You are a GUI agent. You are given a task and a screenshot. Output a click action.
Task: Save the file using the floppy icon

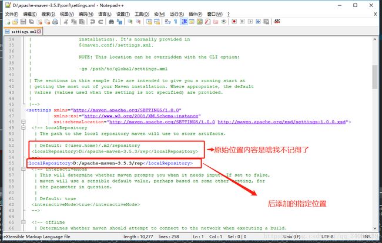[23, 22]
